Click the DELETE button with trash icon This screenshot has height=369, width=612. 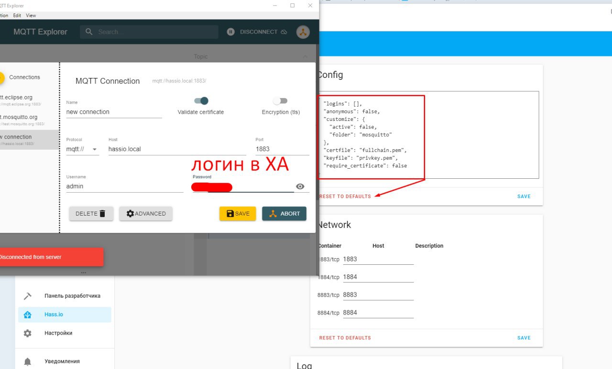coord(91,214)
